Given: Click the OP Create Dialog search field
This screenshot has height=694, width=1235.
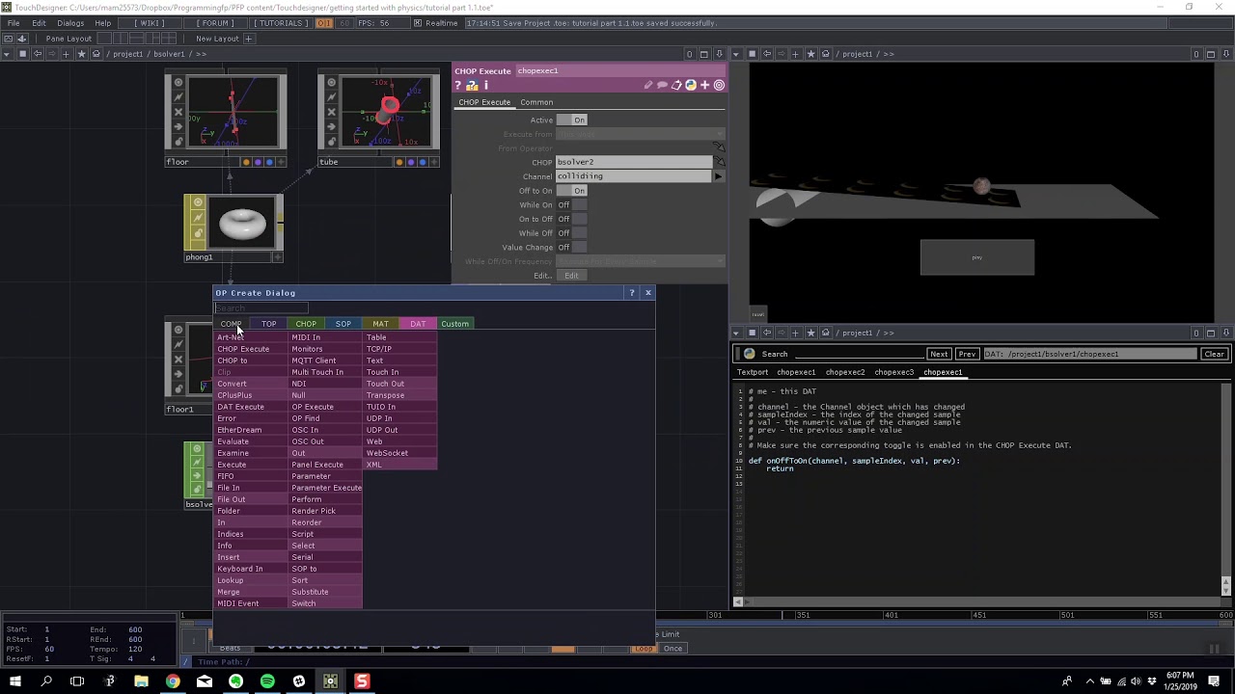Looking at the screenshot, I should click(x=261, y=308).
